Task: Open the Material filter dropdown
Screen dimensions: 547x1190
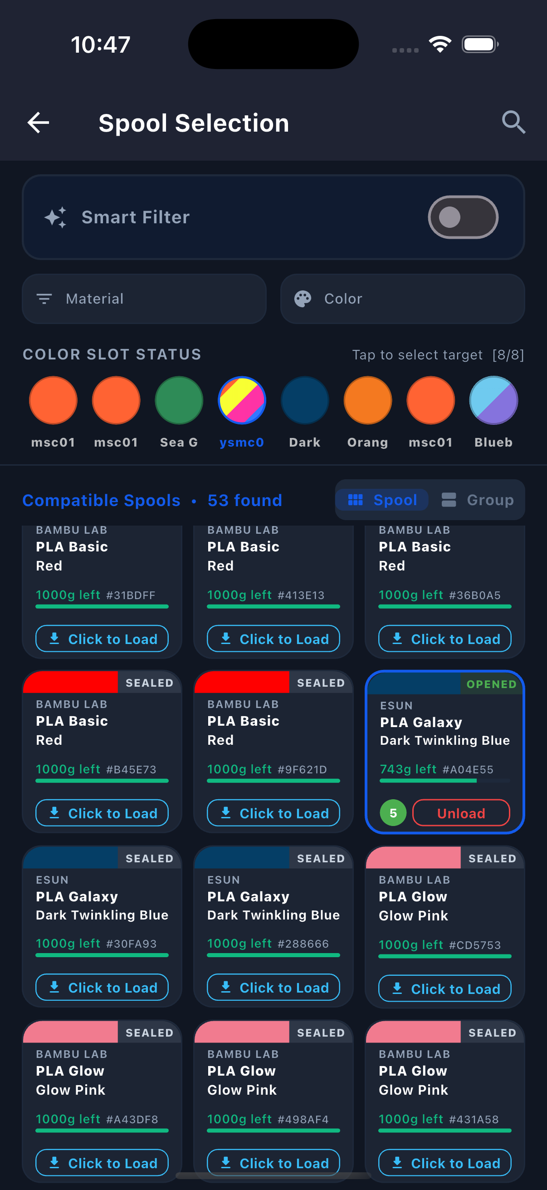Action: point(144,299)
